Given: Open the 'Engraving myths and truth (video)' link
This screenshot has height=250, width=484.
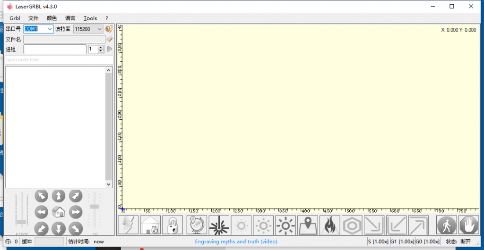Looking at the screenshot, I should click(236, 242).
